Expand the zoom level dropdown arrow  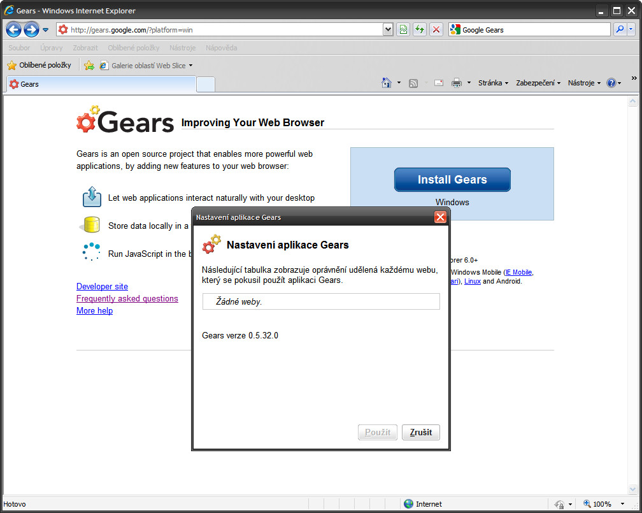[x=622, y=504]
